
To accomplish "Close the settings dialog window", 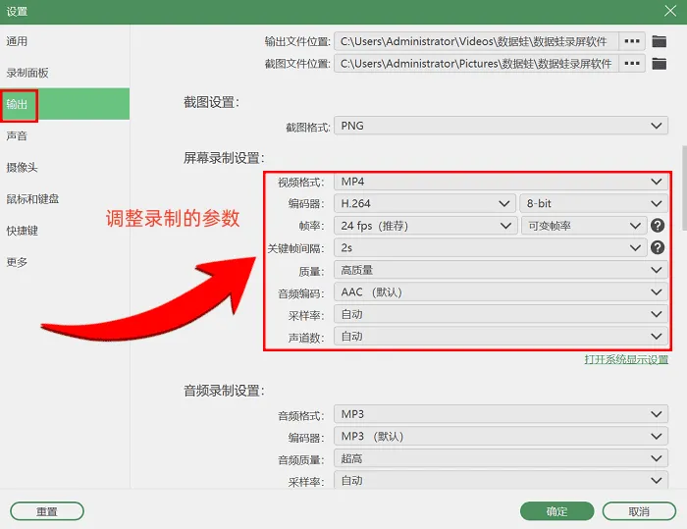I will (x=670, y=11).
